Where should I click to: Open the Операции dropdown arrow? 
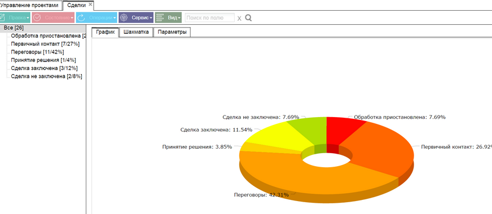pos(115,18)
